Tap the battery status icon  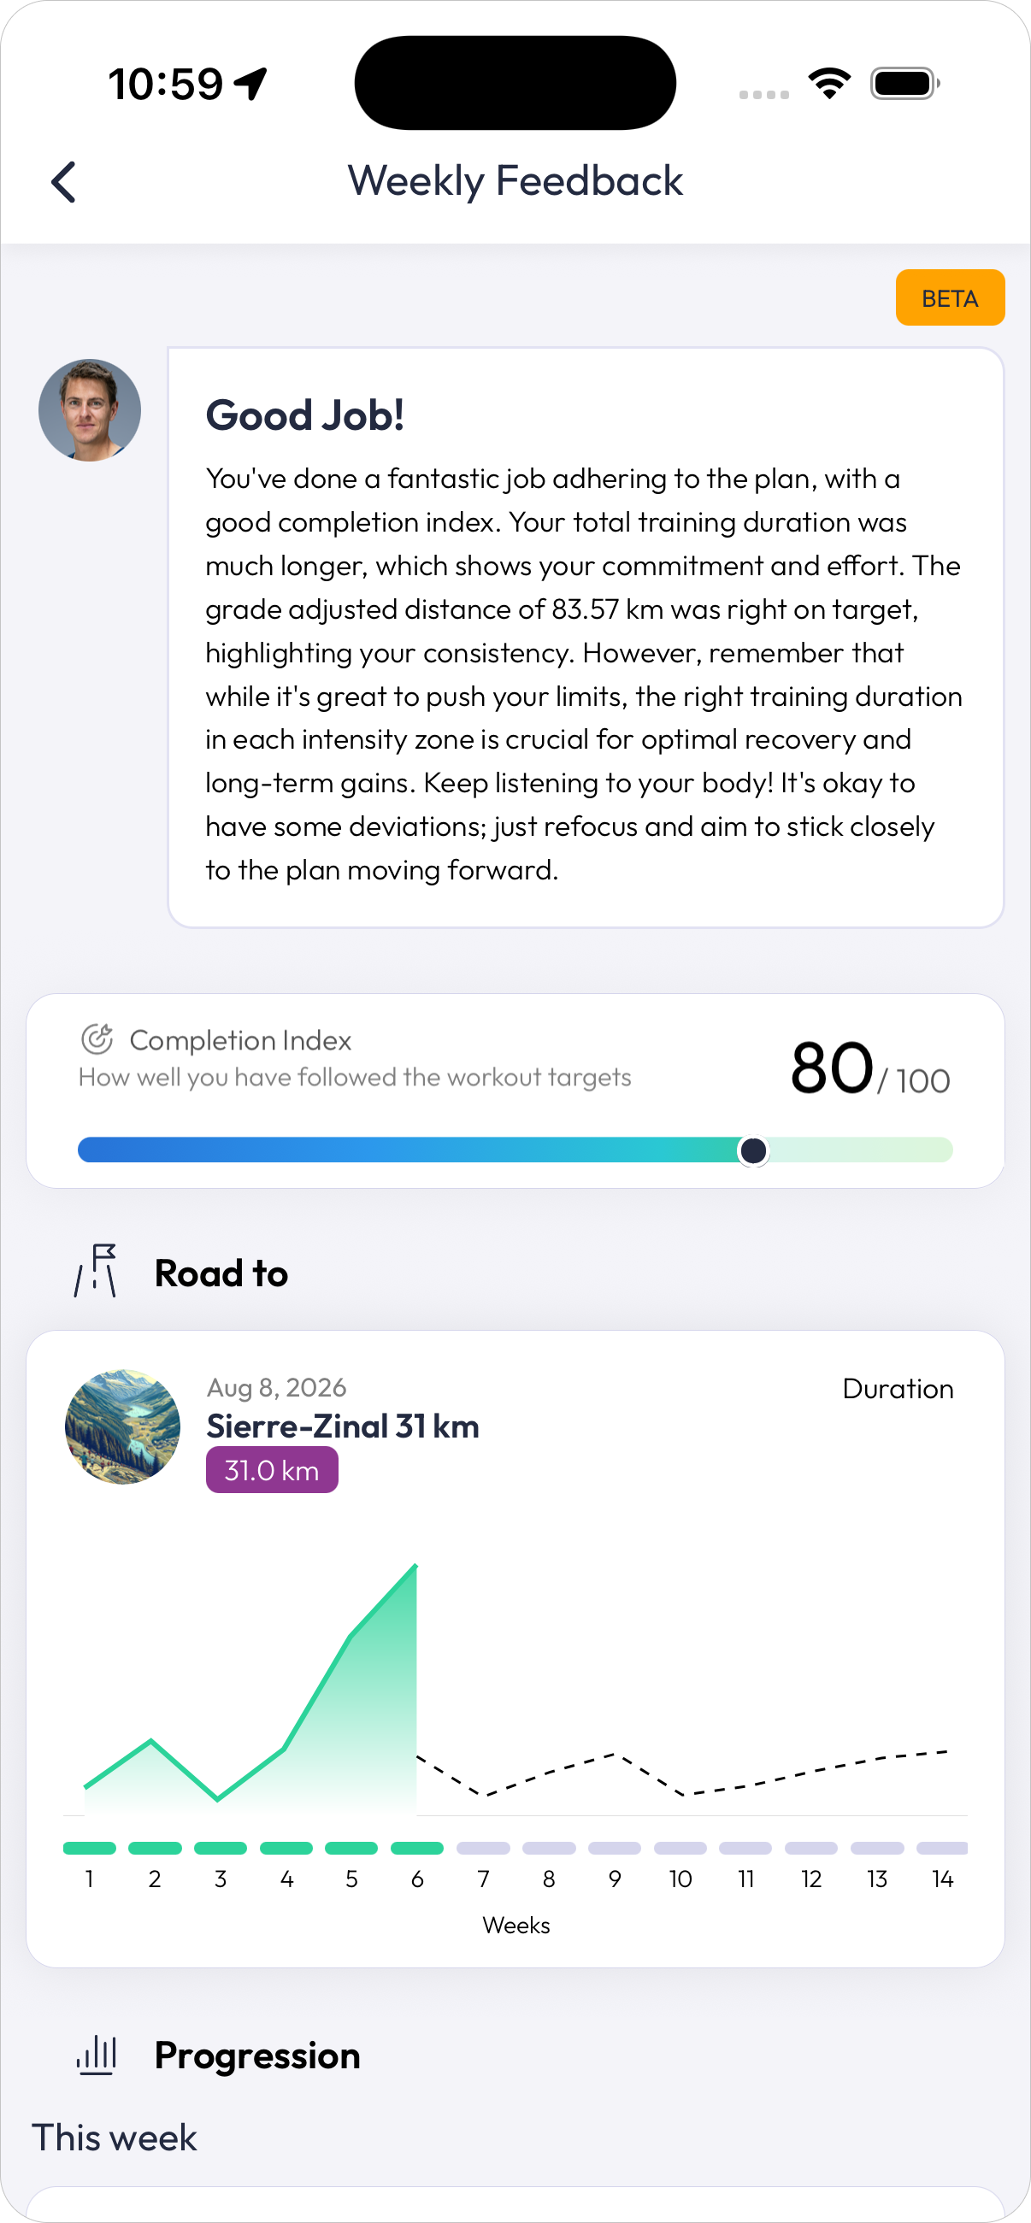[x=906, y=84]
